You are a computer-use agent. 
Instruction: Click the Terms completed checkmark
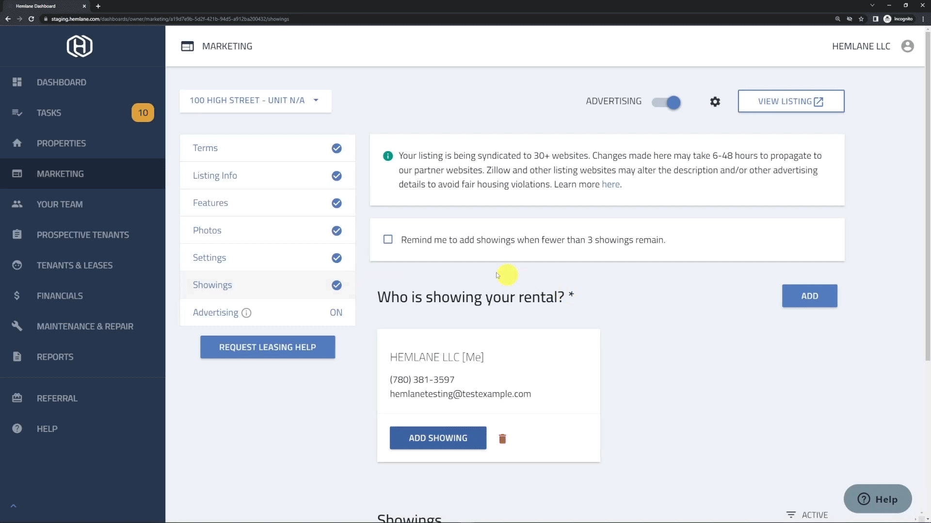[x=337, y=148]
